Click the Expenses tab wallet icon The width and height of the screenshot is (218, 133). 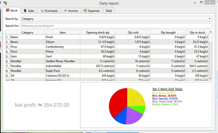[85, 10]
